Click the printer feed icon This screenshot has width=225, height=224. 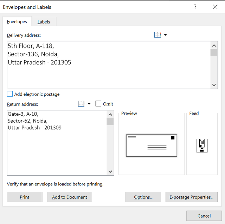click(202, 145)
